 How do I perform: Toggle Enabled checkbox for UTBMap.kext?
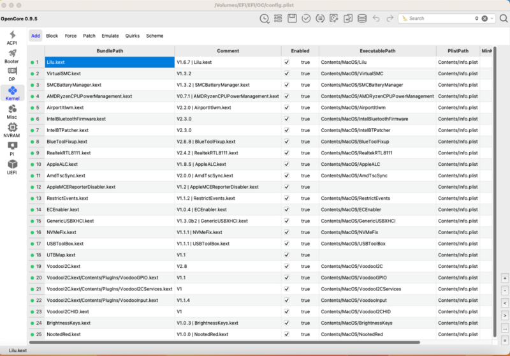pos(286,255)
